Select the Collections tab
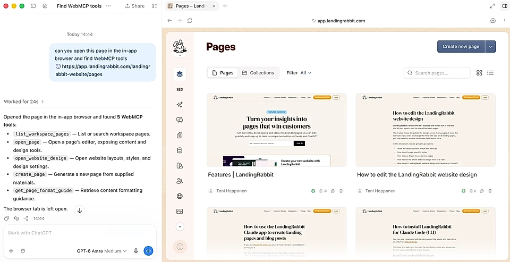510x262 pixels. pos(258,73)
